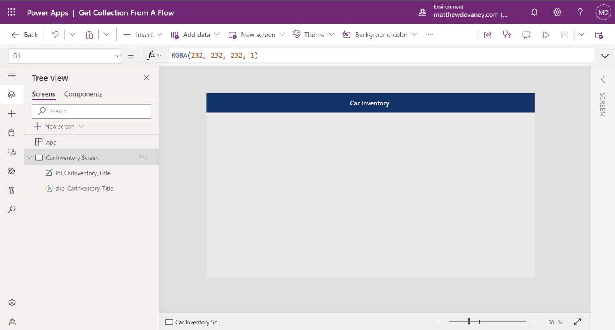Open the Power Automate flows icon
The width and height of the screenshot is (615, 330).
coord(12,171)
